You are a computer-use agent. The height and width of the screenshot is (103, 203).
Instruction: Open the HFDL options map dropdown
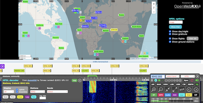[176, 22]
